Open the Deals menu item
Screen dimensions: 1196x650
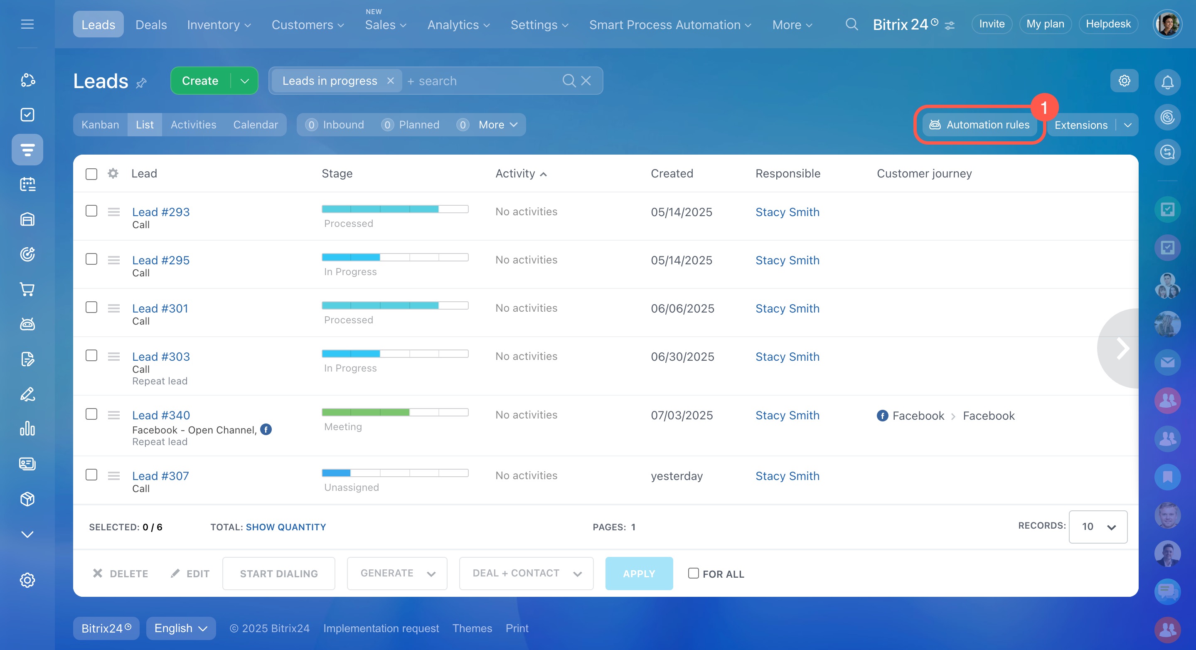[151, 25]
